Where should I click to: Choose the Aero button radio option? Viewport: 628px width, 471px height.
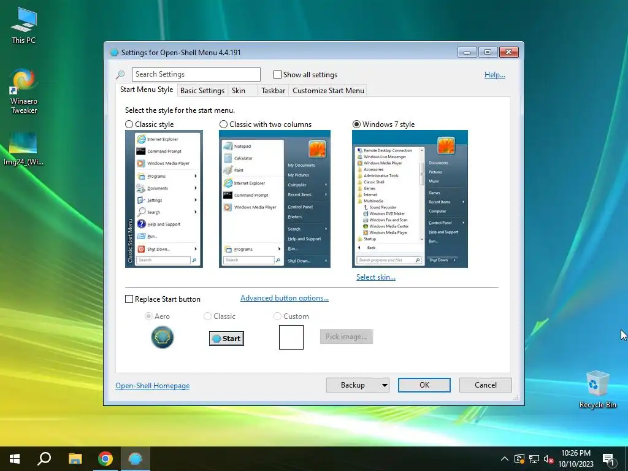(x=148, y=316)
